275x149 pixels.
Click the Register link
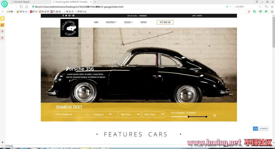(199, 16)
